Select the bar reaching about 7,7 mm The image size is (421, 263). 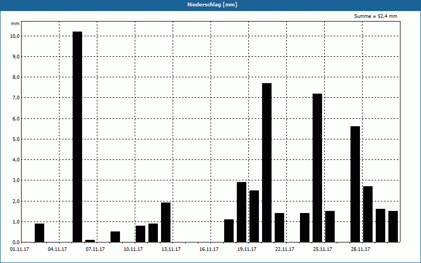point(267,163)
